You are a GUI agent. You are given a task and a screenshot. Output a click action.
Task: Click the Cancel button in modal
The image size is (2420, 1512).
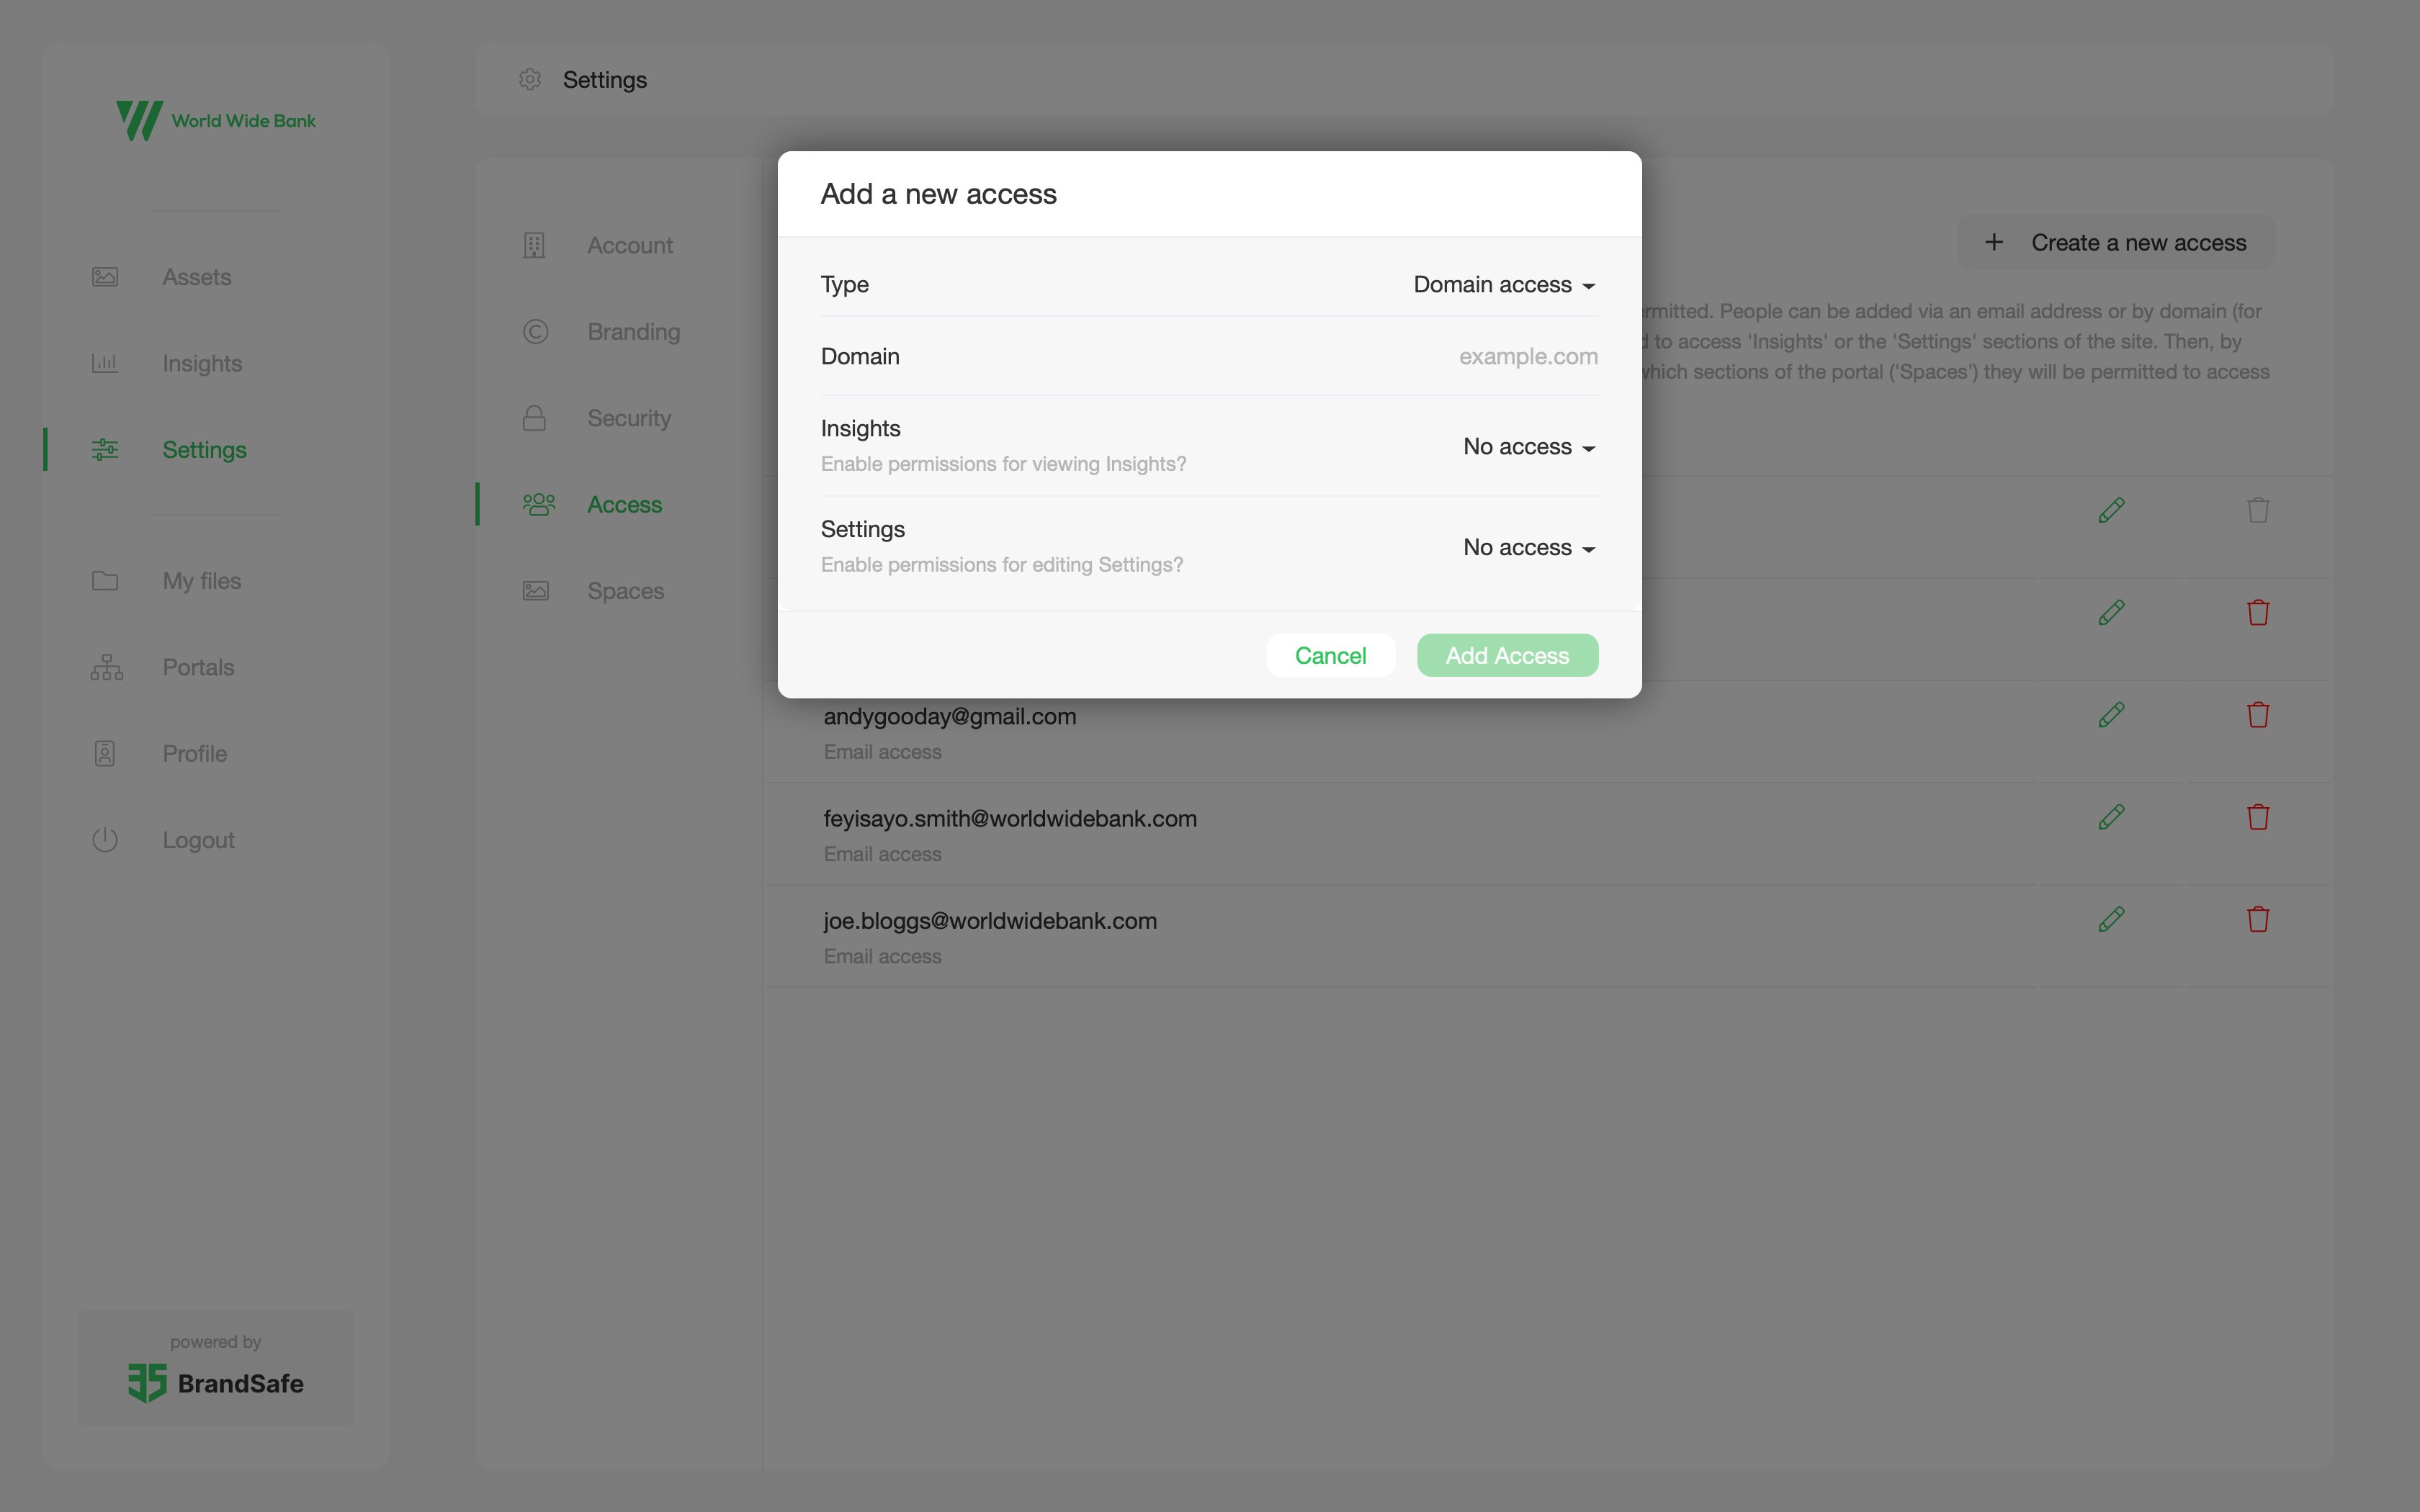[x=1331, y=655]
